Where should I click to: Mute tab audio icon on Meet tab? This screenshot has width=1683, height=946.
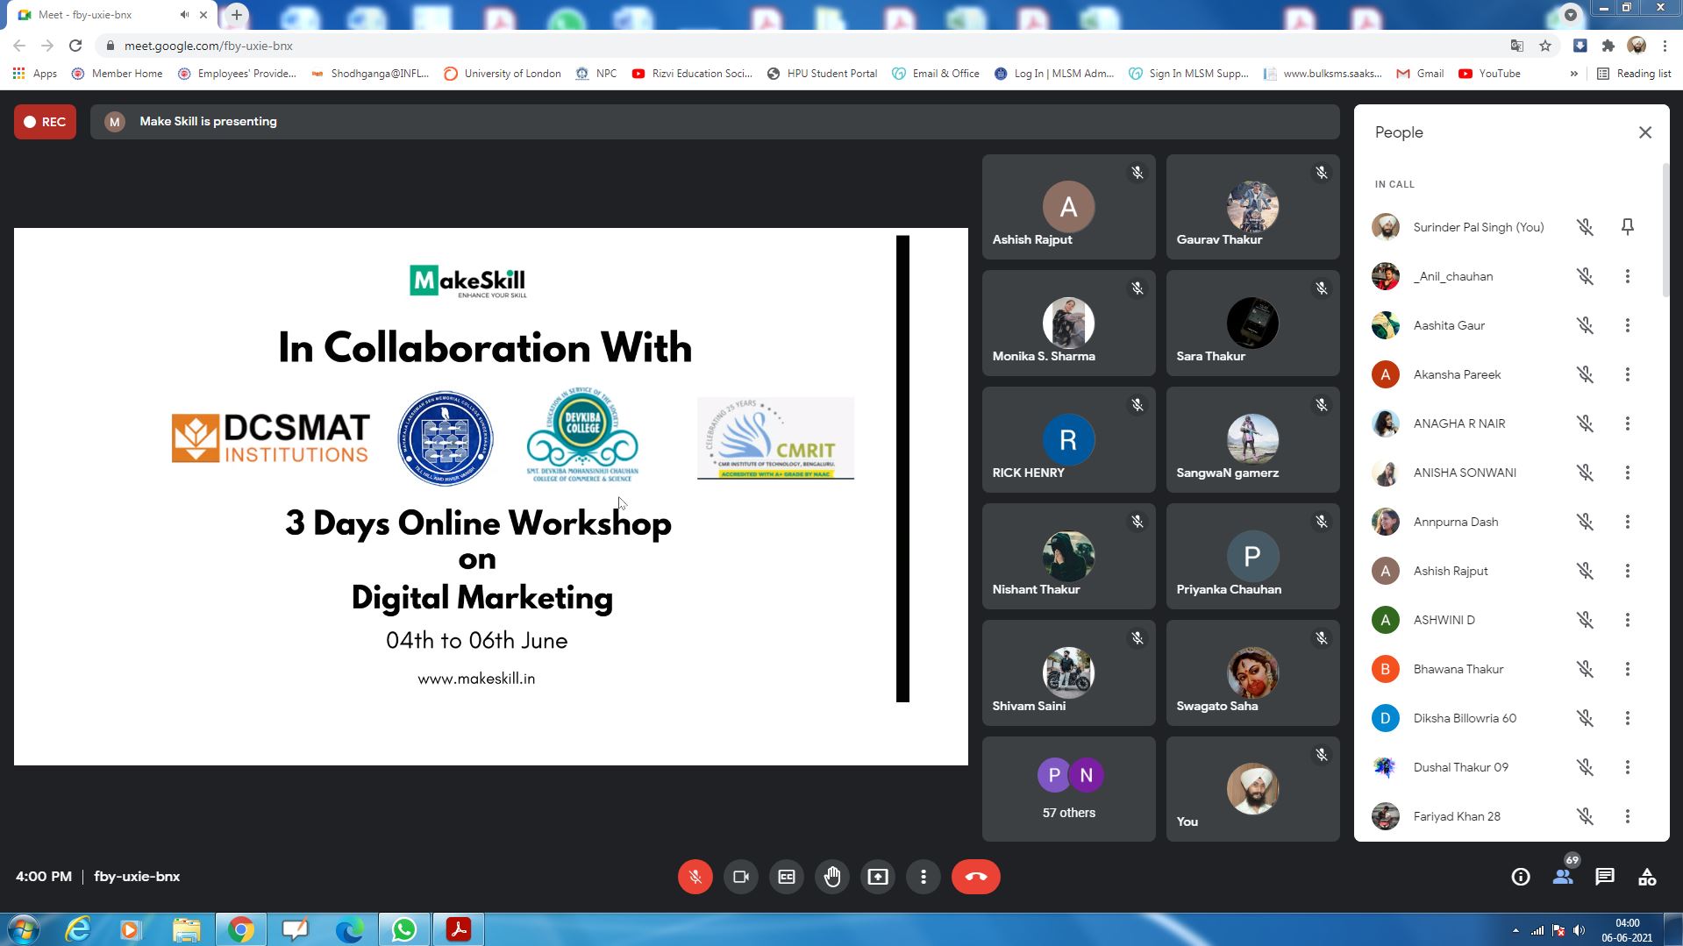click(x=184, y=15)
